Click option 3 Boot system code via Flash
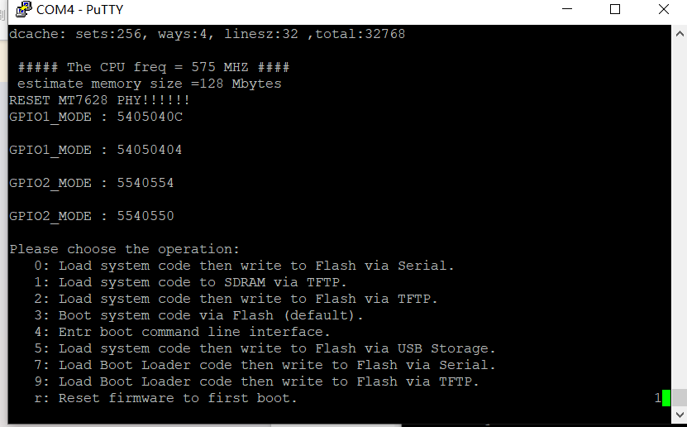This screenshot has width=687, height=427. click(x=198, y=315)
